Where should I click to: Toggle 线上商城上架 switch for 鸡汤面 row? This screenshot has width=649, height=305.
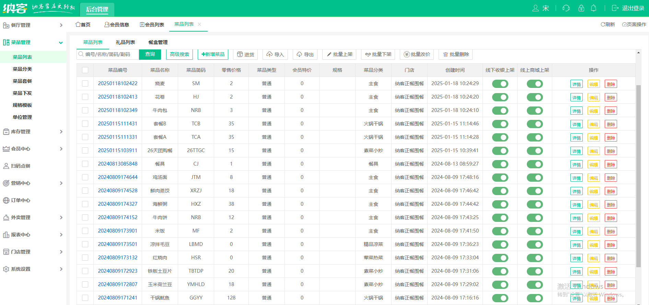534,178
